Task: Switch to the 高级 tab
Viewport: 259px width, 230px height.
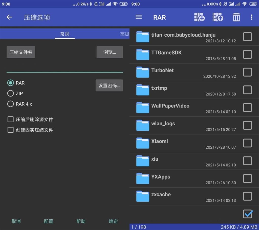Action: pos(124,34)
